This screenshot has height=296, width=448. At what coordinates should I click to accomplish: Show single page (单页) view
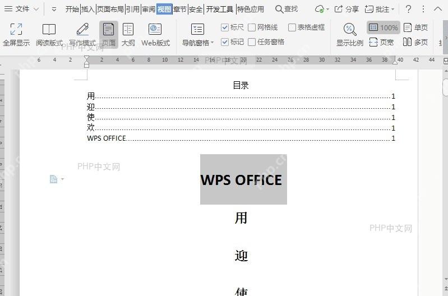[415, 27]
